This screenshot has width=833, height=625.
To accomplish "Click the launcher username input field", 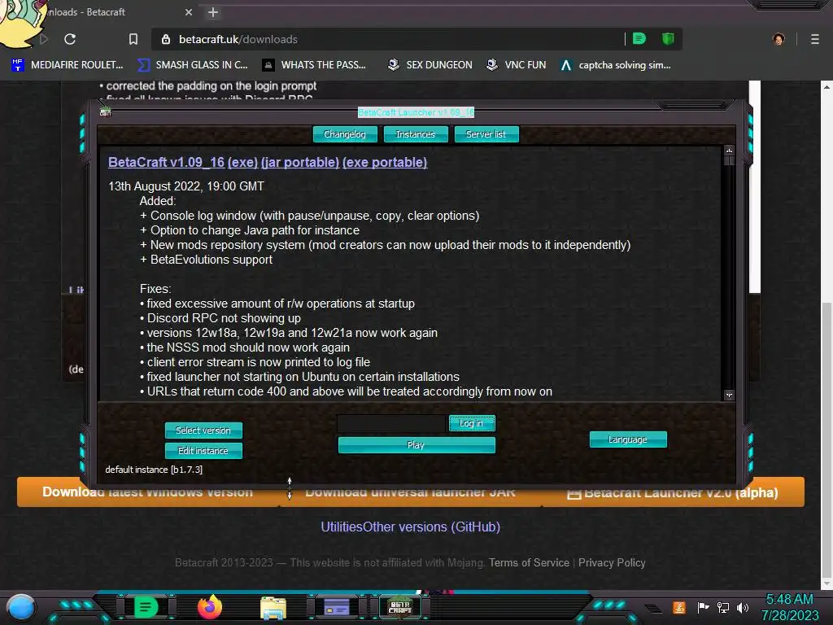I will (x=391, y=423).
